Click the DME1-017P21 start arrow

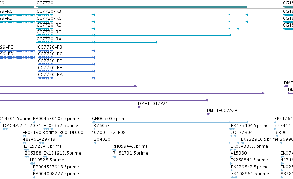(x=139, y=107)
